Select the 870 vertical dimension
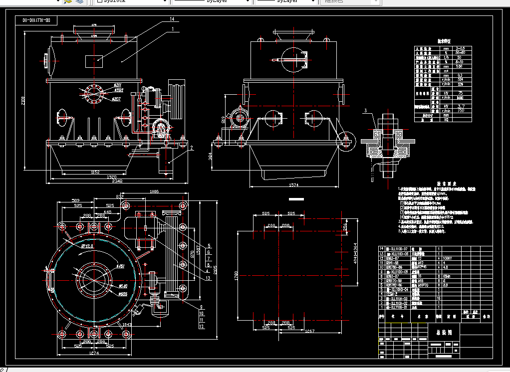 [x=192, y=254]
